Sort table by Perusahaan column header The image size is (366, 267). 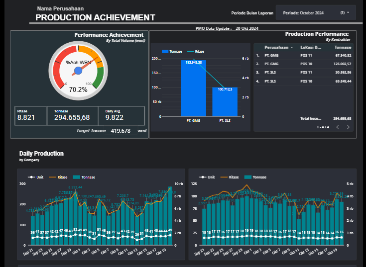[x=275, y=47]
